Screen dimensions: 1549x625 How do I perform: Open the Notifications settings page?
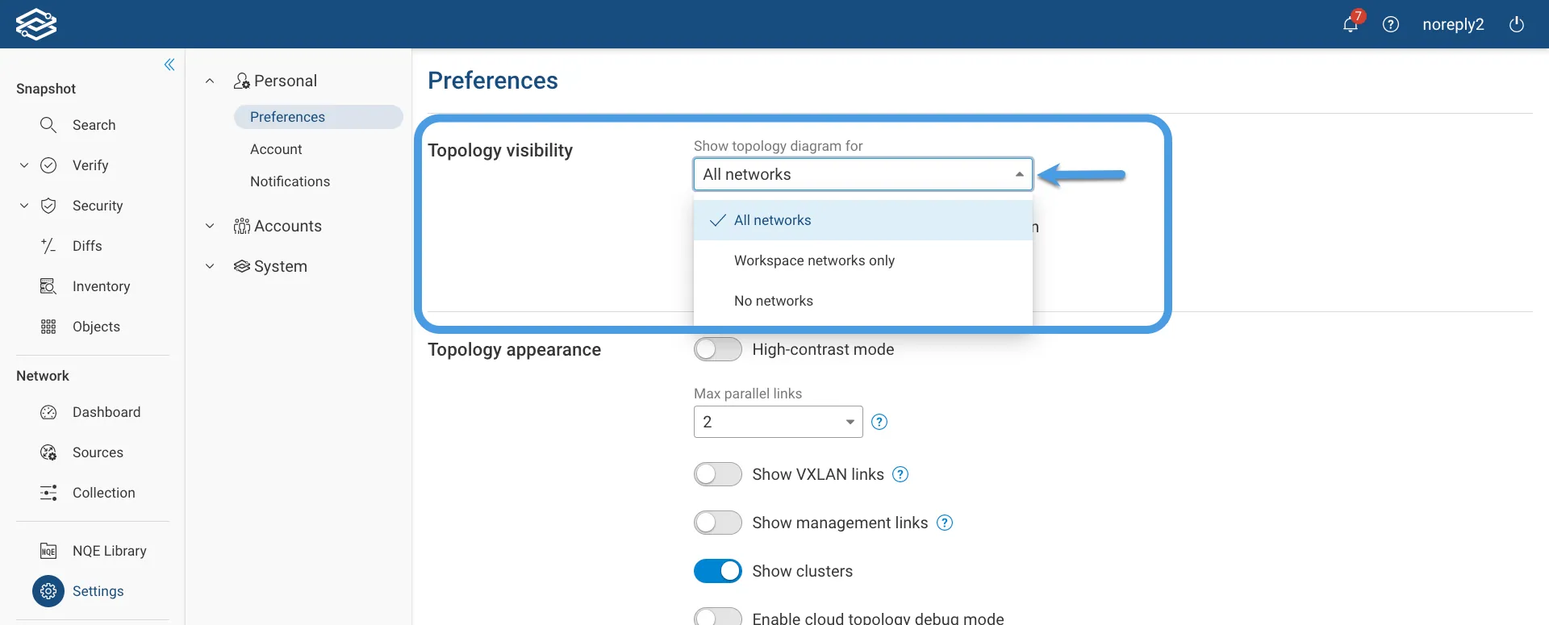(290, 181)
